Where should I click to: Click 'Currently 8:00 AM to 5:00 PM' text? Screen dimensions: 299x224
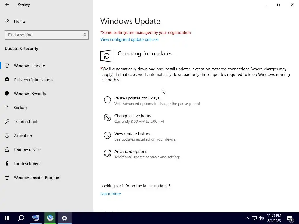pyautogui.click(x=139, y=122)
